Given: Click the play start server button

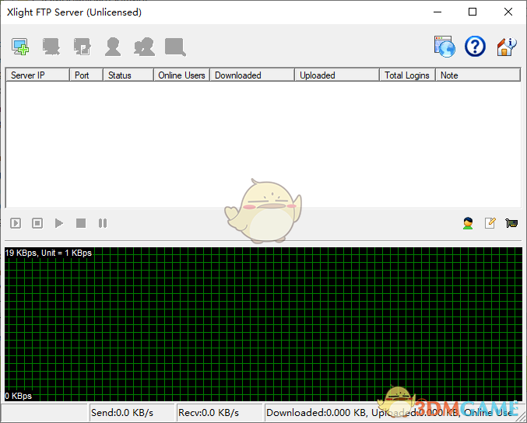Looking at the screenshot, I should (59, 223).
